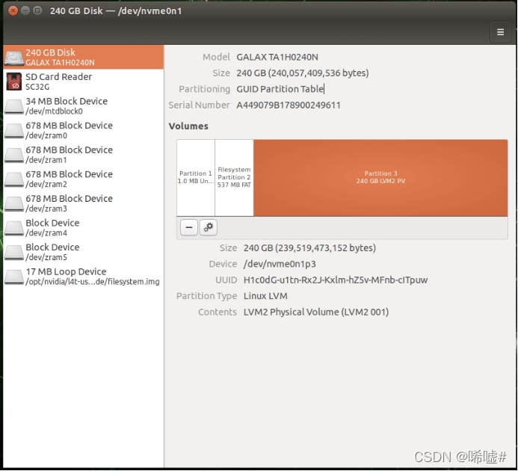Click the Linux LVM partition type text
518x471 pixels.
(x=265, y=296)
